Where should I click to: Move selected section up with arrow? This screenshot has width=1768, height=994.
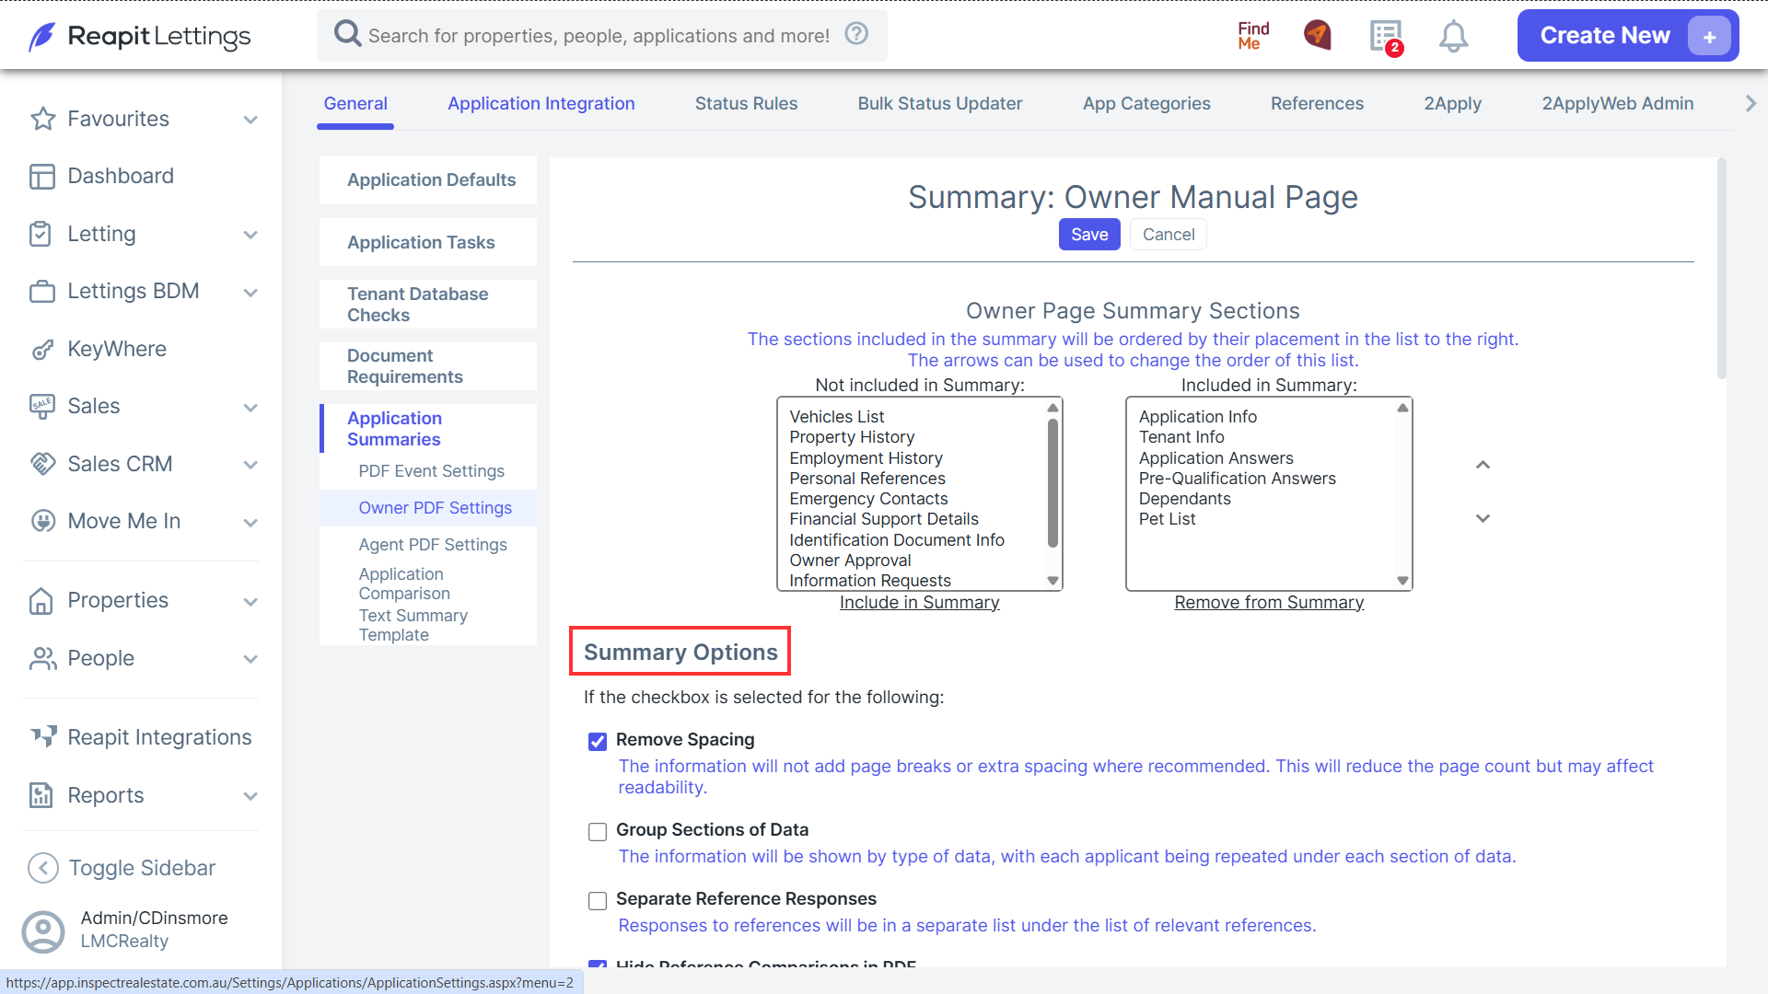[1483, 465]
